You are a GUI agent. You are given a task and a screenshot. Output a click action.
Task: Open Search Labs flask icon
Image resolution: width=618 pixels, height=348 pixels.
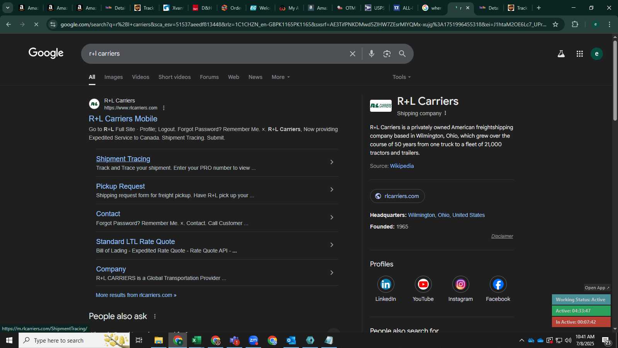(x=561, y=54)
